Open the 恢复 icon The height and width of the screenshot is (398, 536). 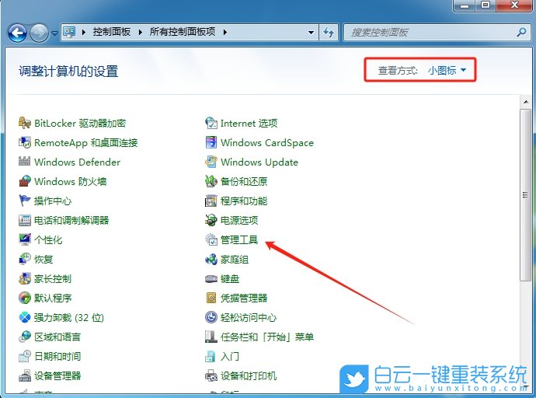[25, 259]
